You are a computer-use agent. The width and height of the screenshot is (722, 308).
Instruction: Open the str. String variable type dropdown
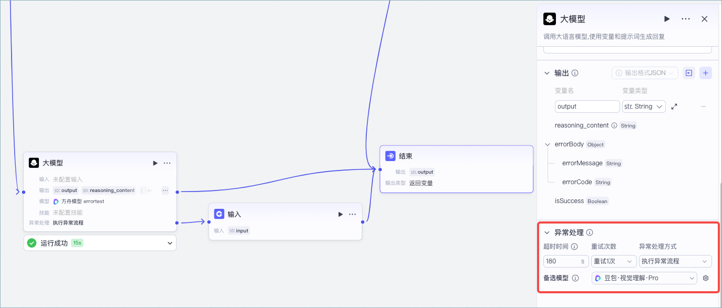644,107
